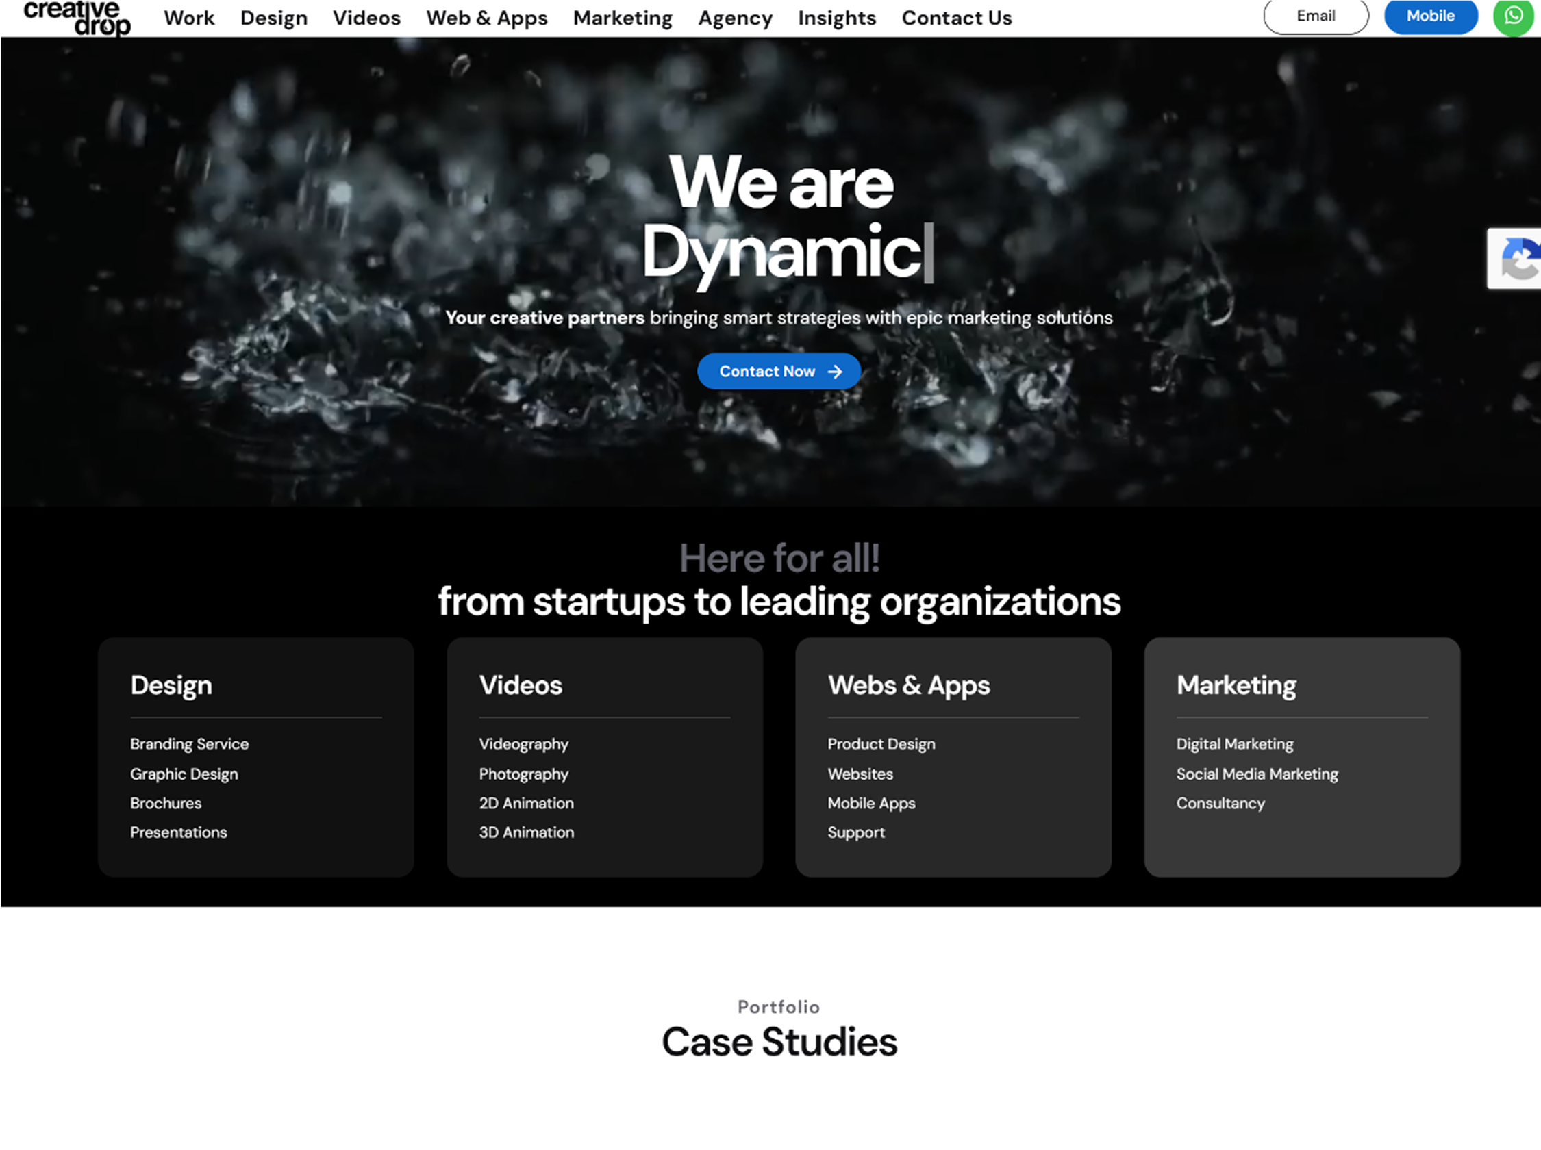Open Product Design link
Screen dimensions: 1541x1150
tap(881, 743)
